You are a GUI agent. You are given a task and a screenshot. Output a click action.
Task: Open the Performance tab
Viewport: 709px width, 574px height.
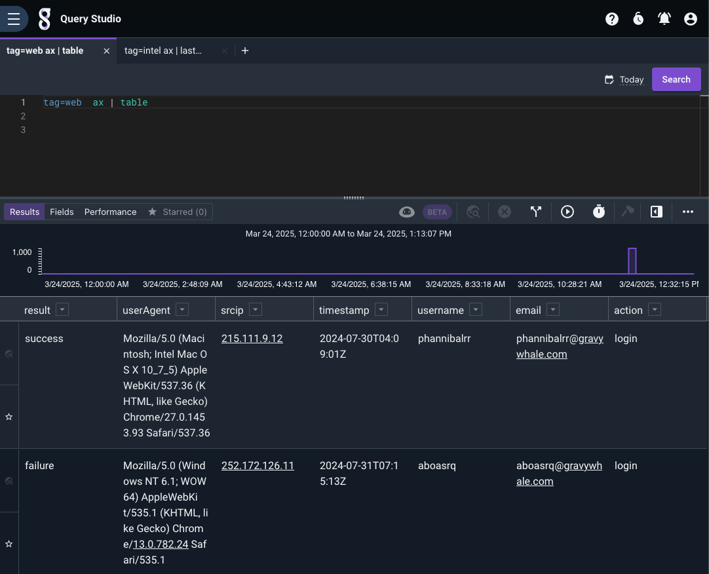pos(110,212)
